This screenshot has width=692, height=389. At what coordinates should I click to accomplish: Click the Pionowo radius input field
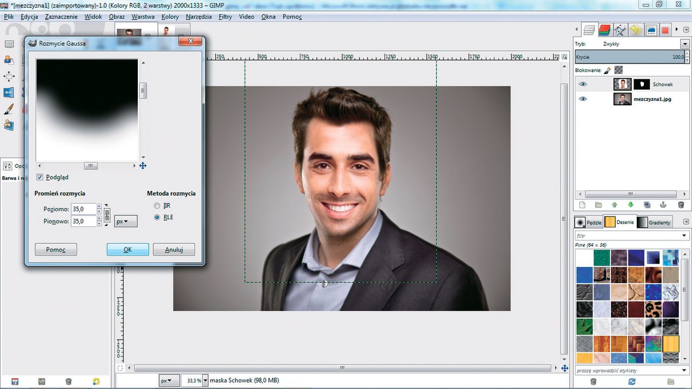click(83, 221)
